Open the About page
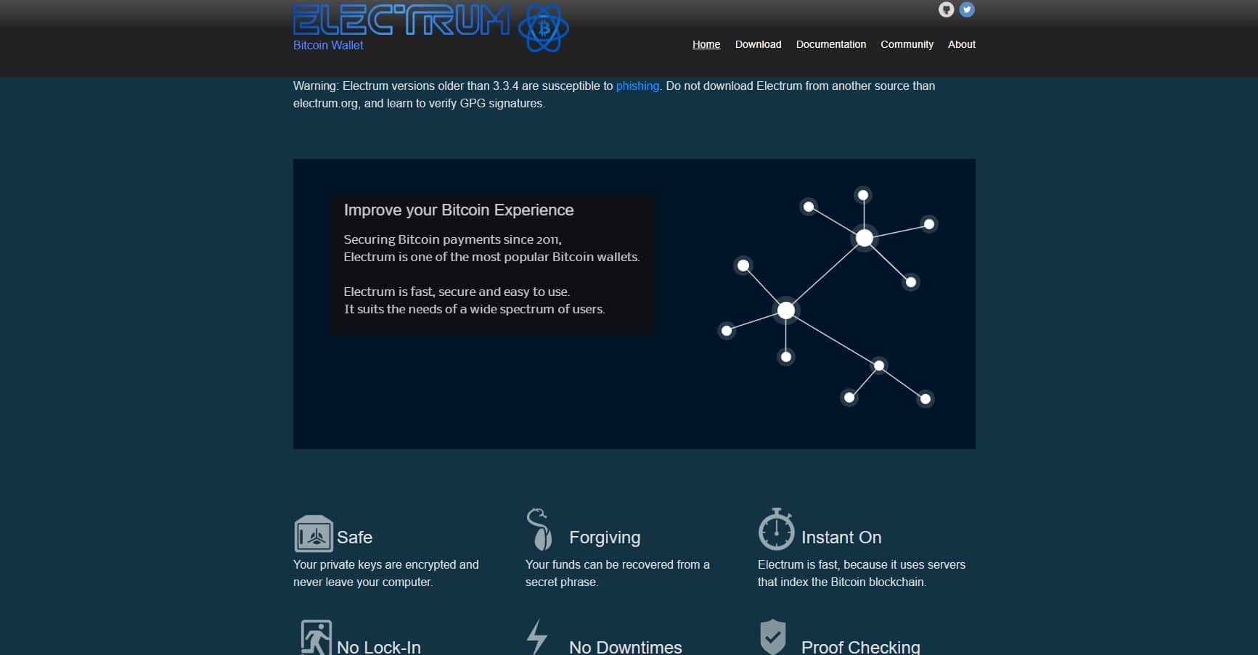This screenshot has width=1258, height=655. pyautogui.click(x=961, y=44)
